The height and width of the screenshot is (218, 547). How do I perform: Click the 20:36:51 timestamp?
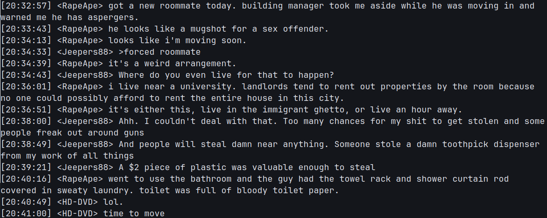[26, 110]
